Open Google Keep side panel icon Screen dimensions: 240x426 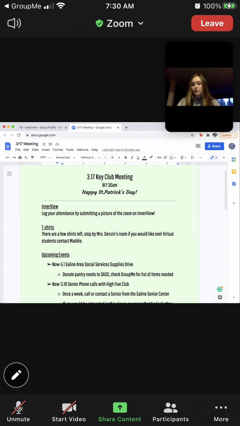(x=234, y=172)
